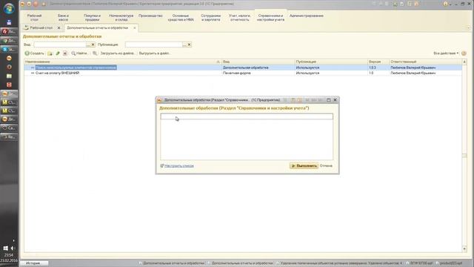Clear the Вид filter field with X
This screenshot has height=267, width=474.
[x=93, y=44]
